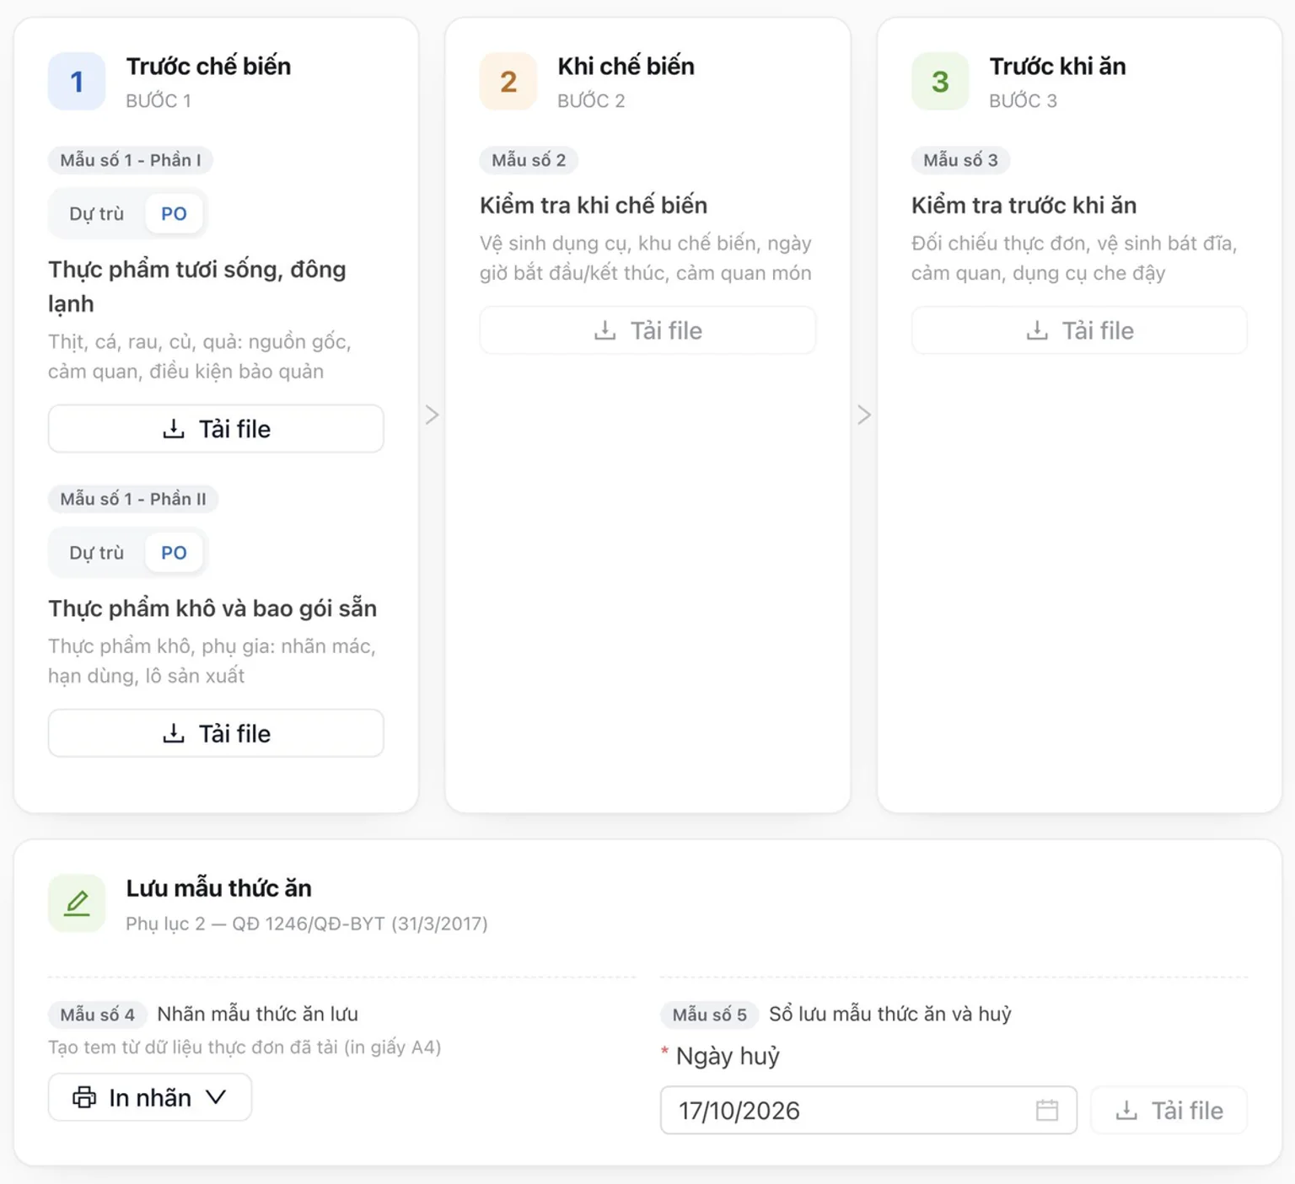Image resolution: width=1295 pixels, height=1184 pixels.
Task: Select Dự trù for Mẫu số 1 - Phần I
Action: point(96,214)
